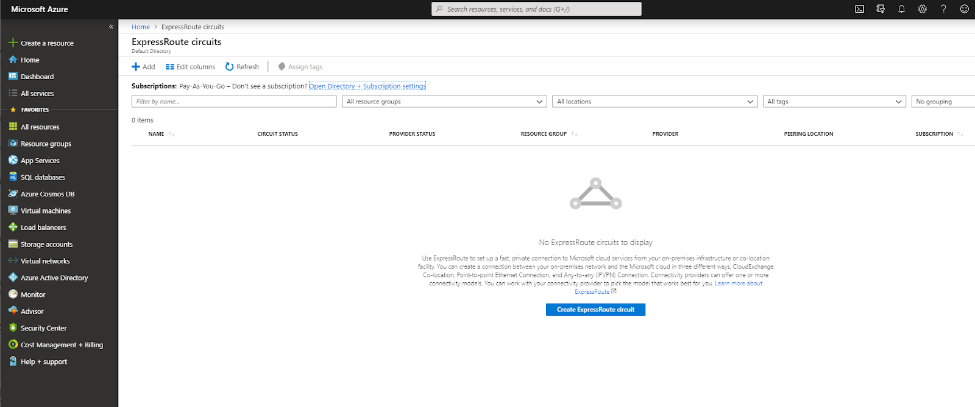
Task: Click the top search resources box
Action: (536, 9)
